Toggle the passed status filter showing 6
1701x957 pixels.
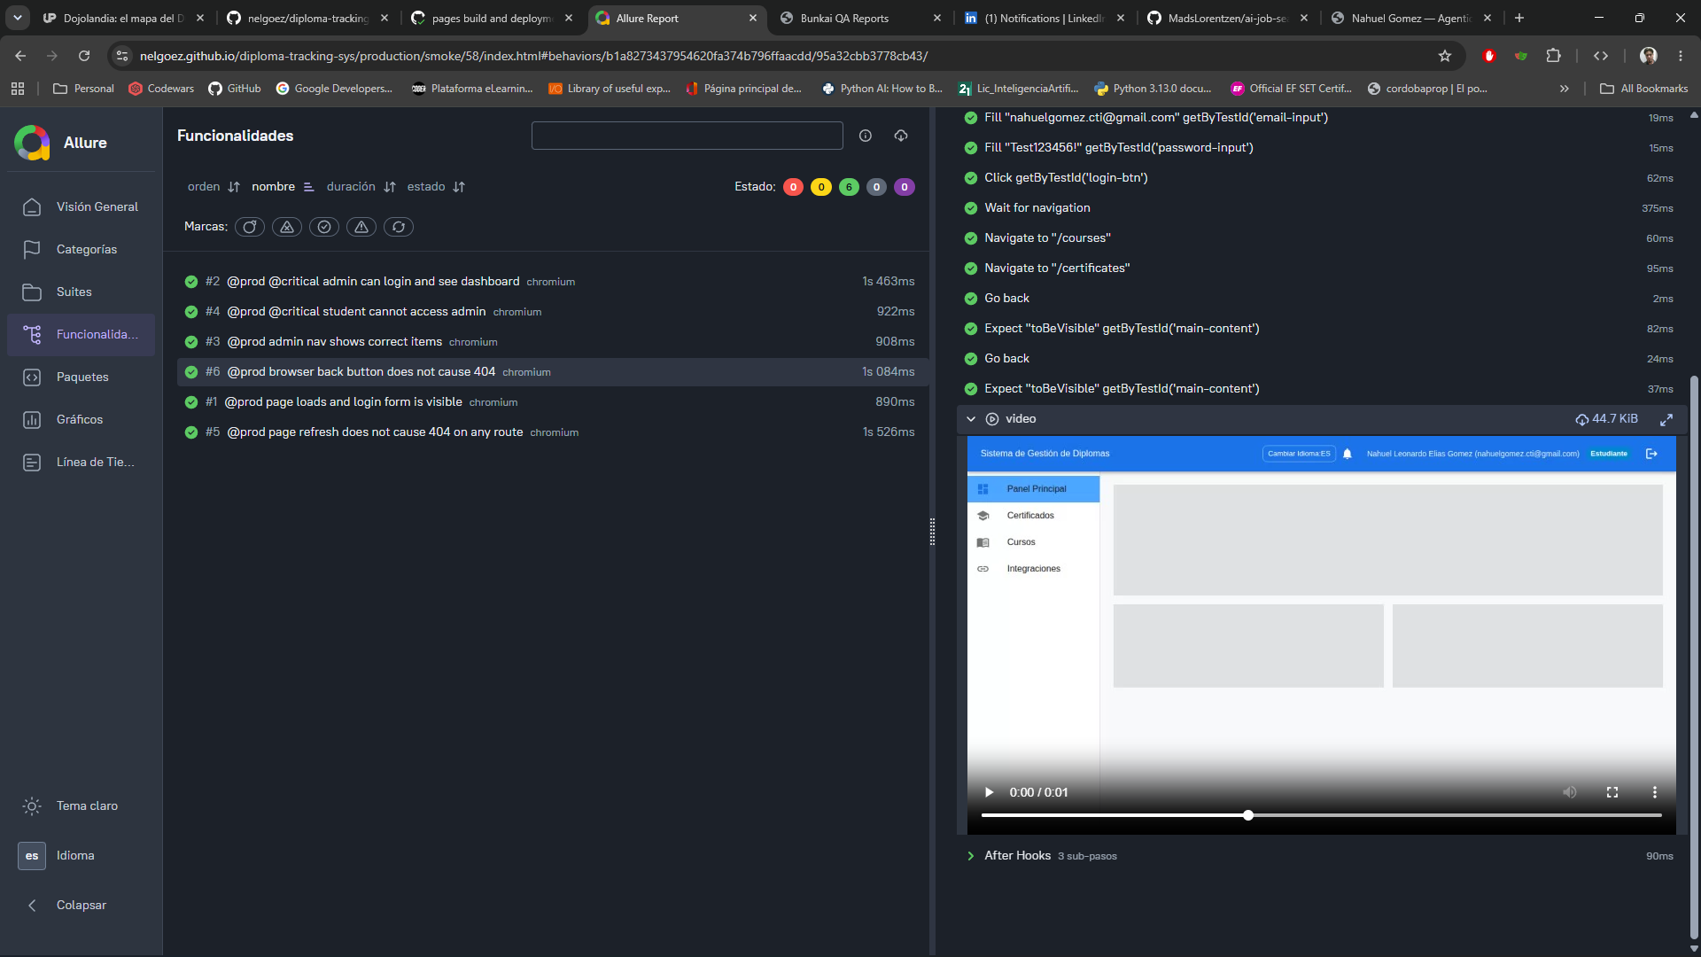click(x=849, y=187)
